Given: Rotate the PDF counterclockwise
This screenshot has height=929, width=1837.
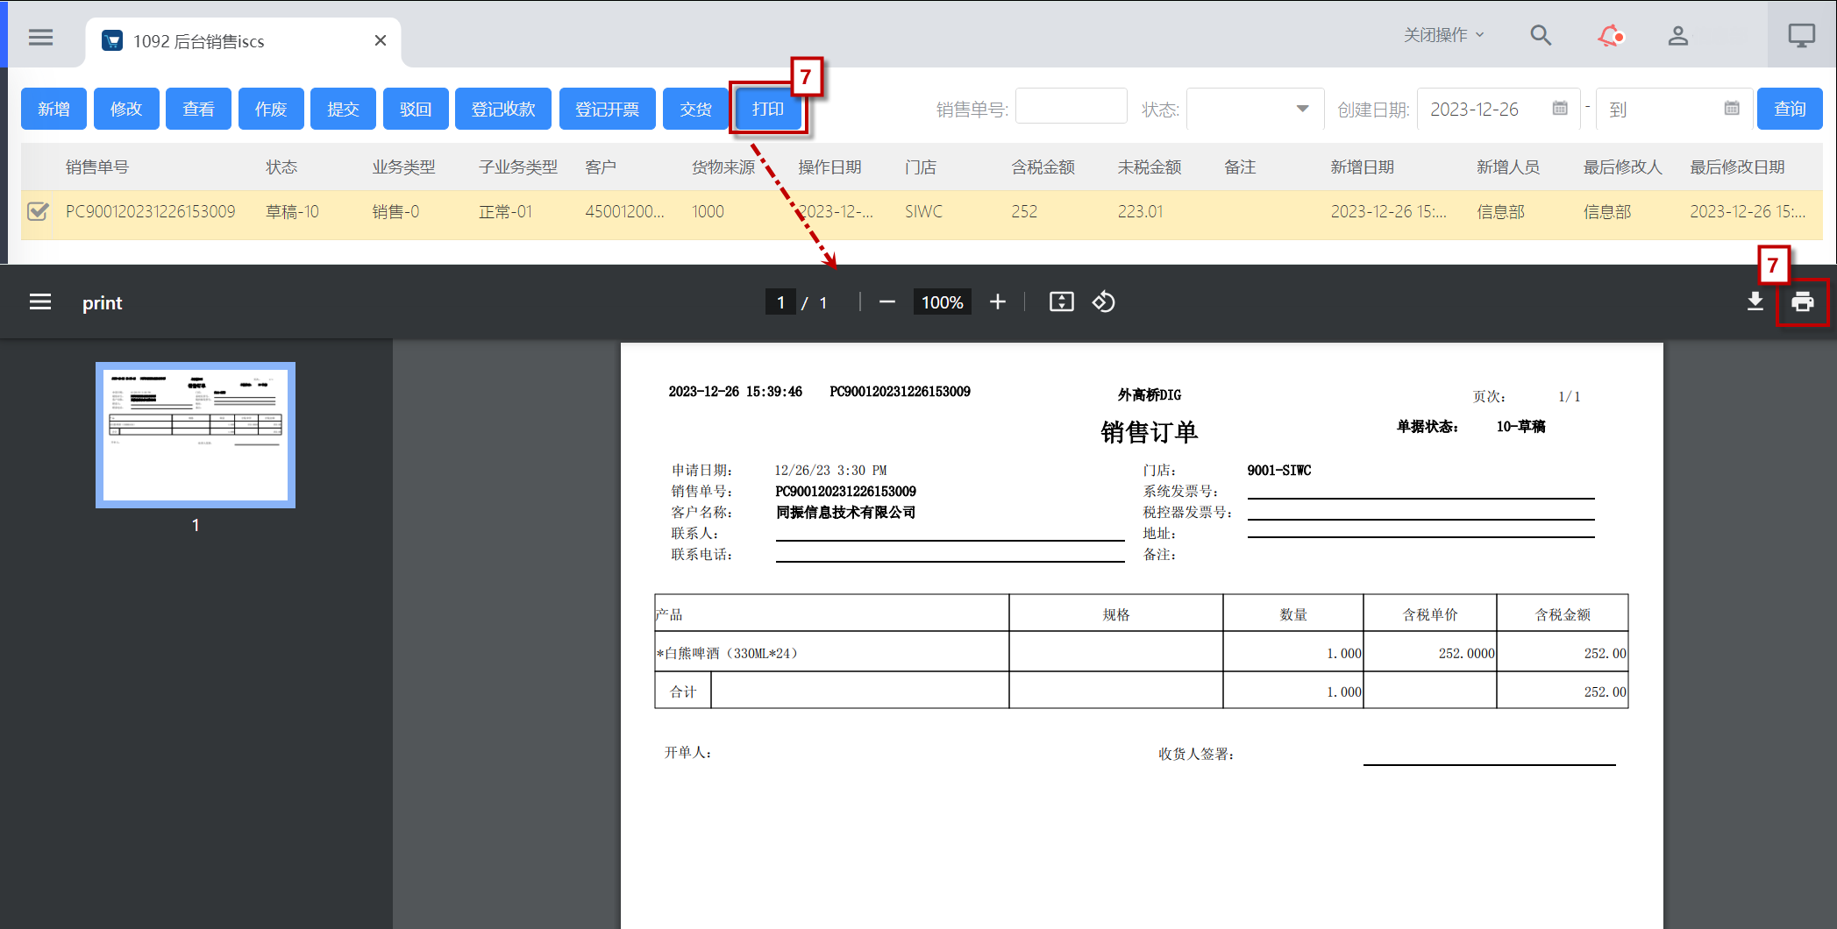Looking at the screenshot, I should pos(1103,301).
